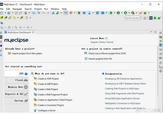Click the skip all breakpoints toolbar icon
Screen dimensions: 163x115
(39, 13)
